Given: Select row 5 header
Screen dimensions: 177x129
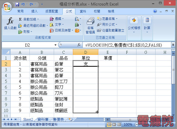Looking at the screenshot, I should 6,81.
